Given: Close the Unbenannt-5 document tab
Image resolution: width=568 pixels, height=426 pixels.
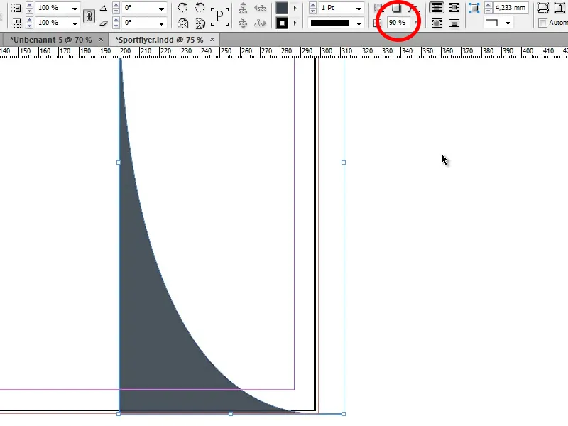Looking at the screenshot, I should pyautogui.click(x=101, y=39).
